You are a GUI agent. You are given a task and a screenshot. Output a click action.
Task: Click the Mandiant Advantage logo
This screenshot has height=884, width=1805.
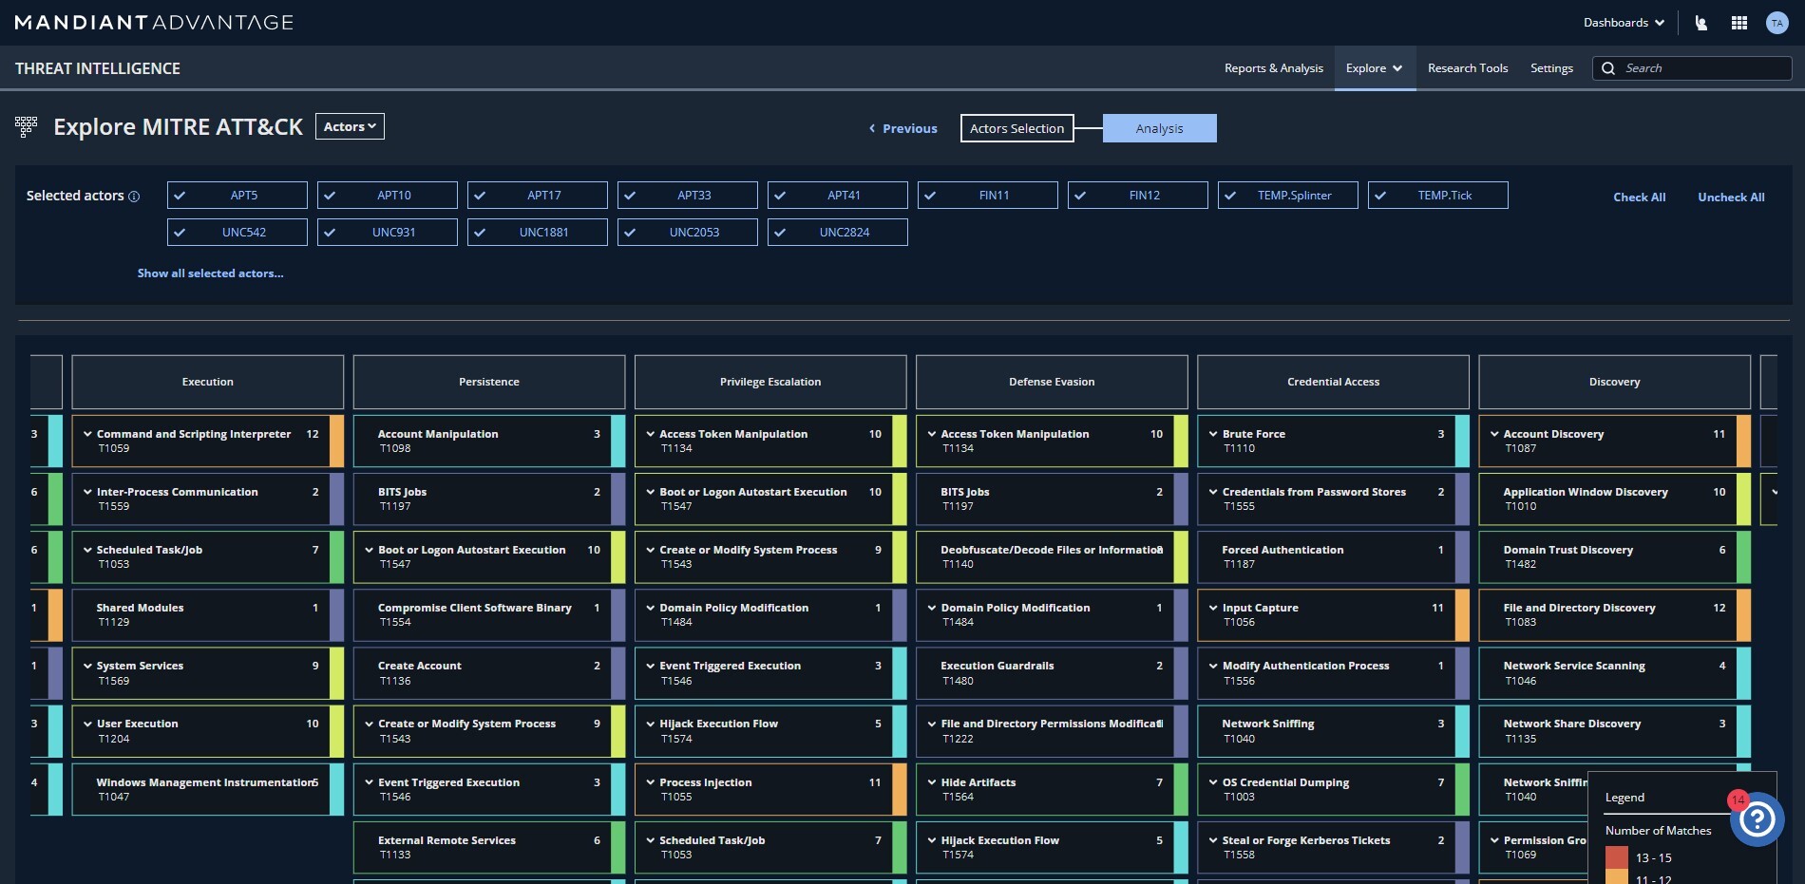pyautogui.click(x=154, y=23)
